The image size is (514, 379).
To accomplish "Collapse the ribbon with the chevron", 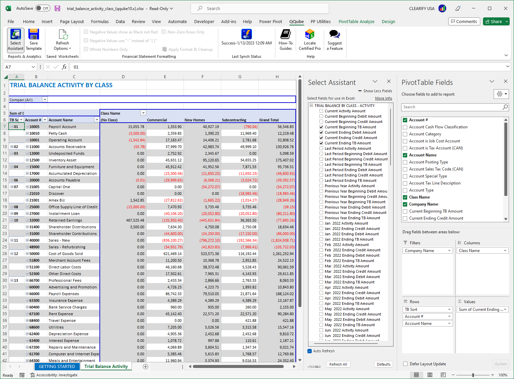I will (506, 55).
